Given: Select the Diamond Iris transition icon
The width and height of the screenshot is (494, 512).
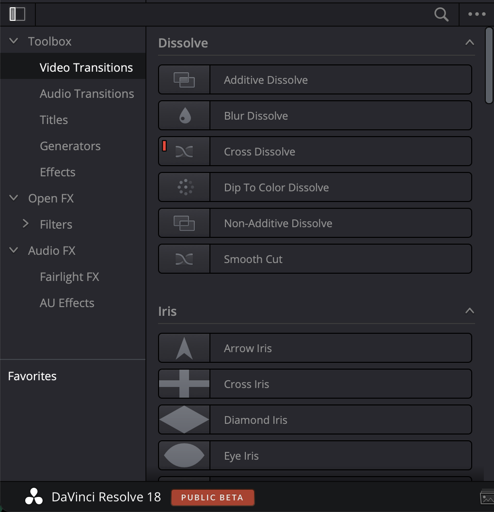Looking at the screenshot, I should (x=183, y=419).
